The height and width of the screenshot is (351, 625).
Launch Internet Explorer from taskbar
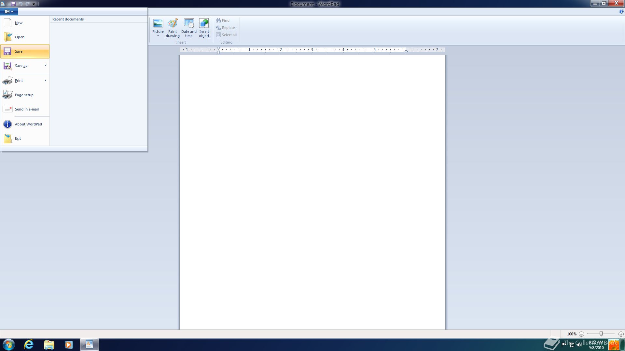coord(29,344)
